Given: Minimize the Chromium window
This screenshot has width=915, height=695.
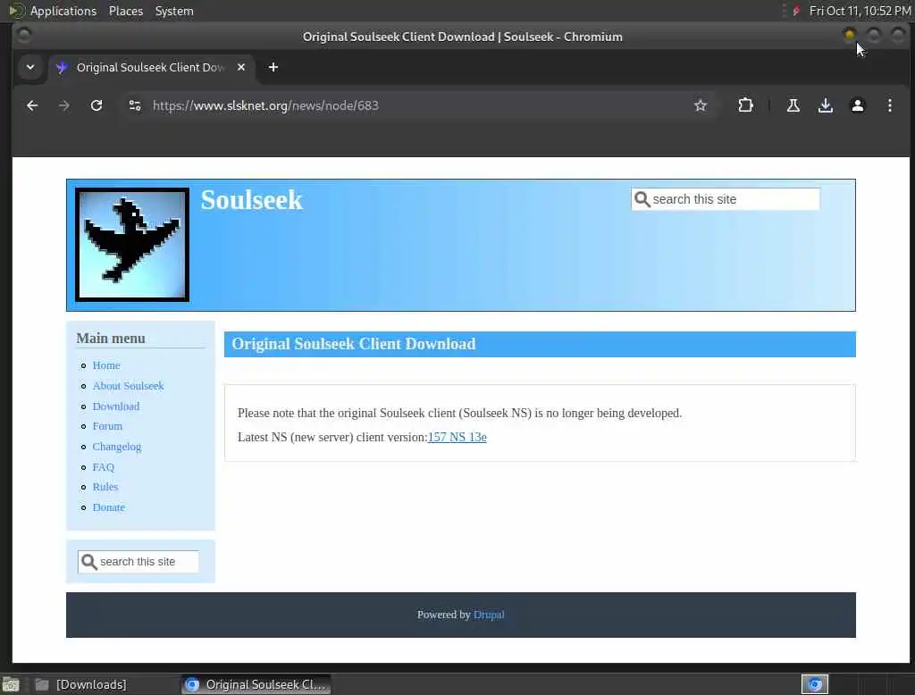Looking at the screenshot, I should pyautogui.click(x=850, y=36).
